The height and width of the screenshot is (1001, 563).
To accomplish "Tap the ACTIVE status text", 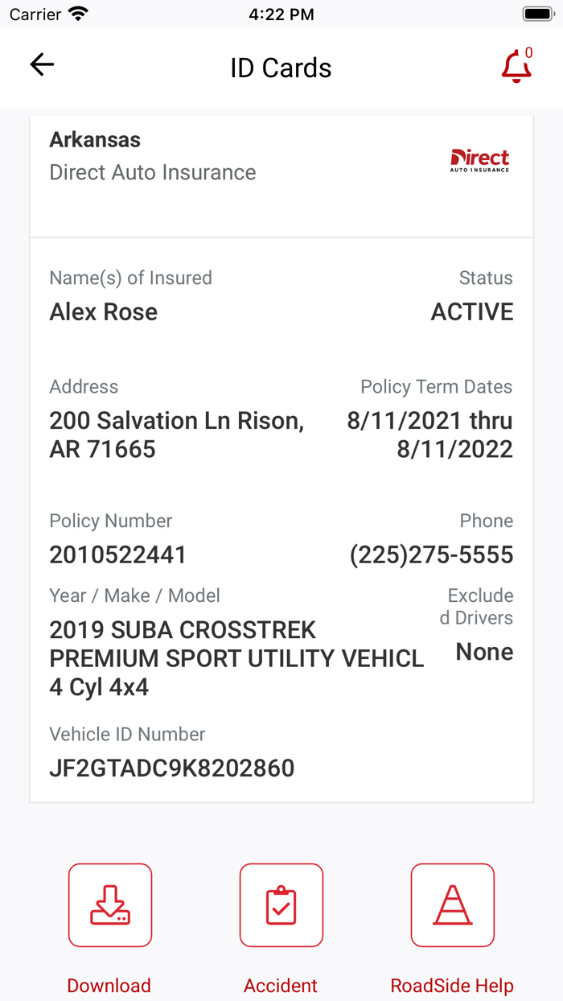I will click(471, 311).
